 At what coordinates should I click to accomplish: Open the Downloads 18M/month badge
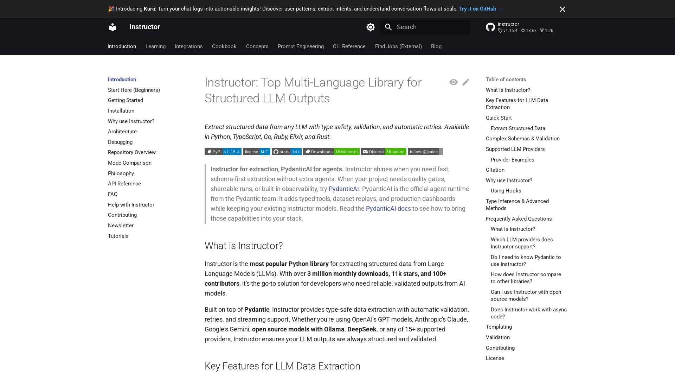[331, 152]
